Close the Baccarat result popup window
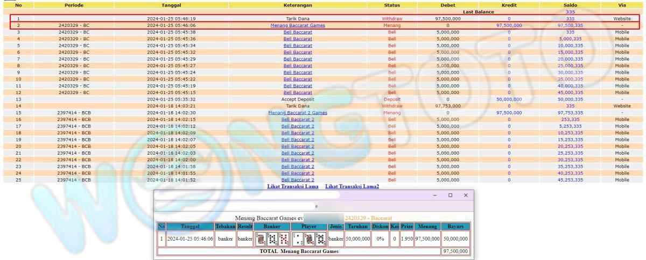The image size is (646, 260). click(x=466, y=196)
